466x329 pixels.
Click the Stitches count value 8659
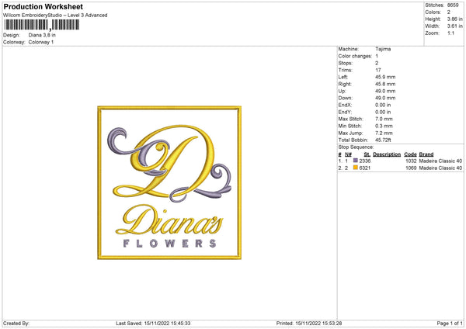(453, 5)
